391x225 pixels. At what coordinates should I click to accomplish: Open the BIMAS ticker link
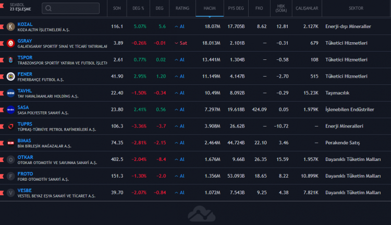[x=24, y=141]
